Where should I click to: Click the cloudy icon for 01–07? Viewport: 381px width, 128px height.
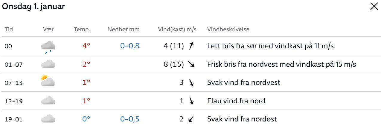[48, 64]
